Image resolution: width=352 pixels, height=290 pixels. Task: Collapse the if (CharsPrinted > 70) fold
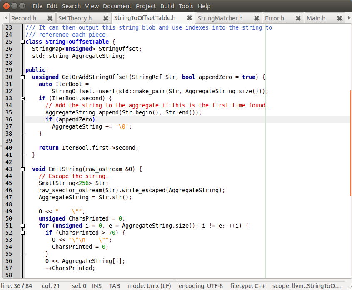click(22, 233)
